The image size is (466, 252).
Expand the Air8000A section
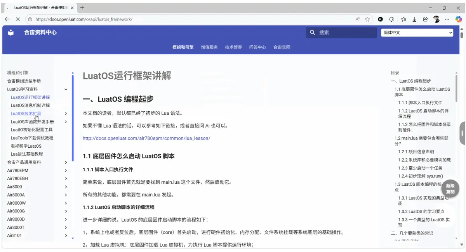[x=66, y=195]
